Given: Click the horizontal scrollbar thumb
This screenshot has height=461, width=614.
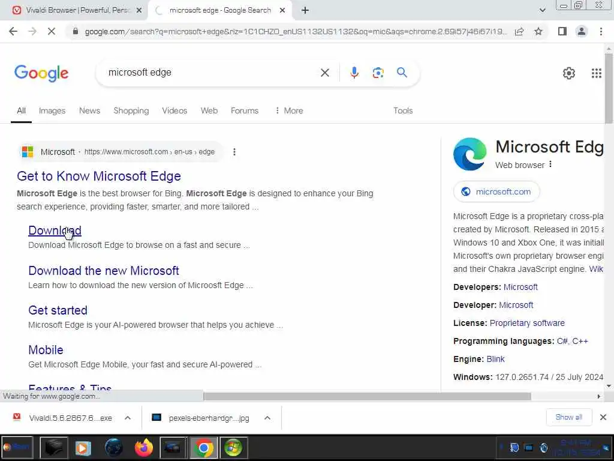Looking at the screenshot, I should click(x=367, y=396).
